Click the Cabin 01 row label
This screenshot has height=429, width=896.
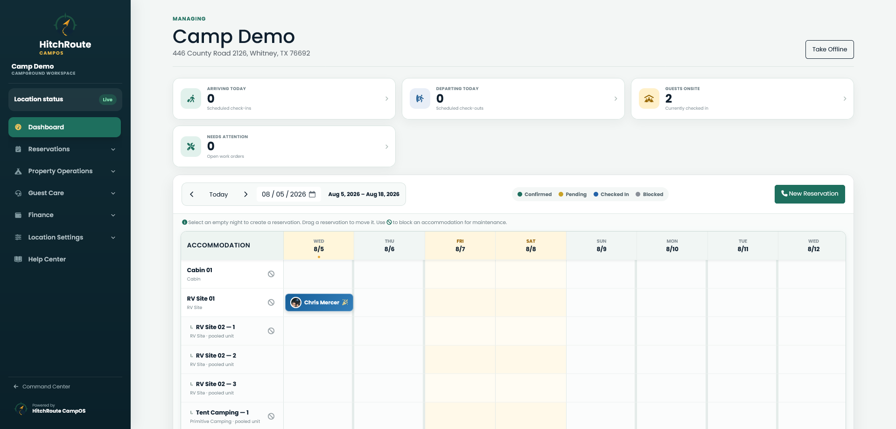click(x=200, y=270)
